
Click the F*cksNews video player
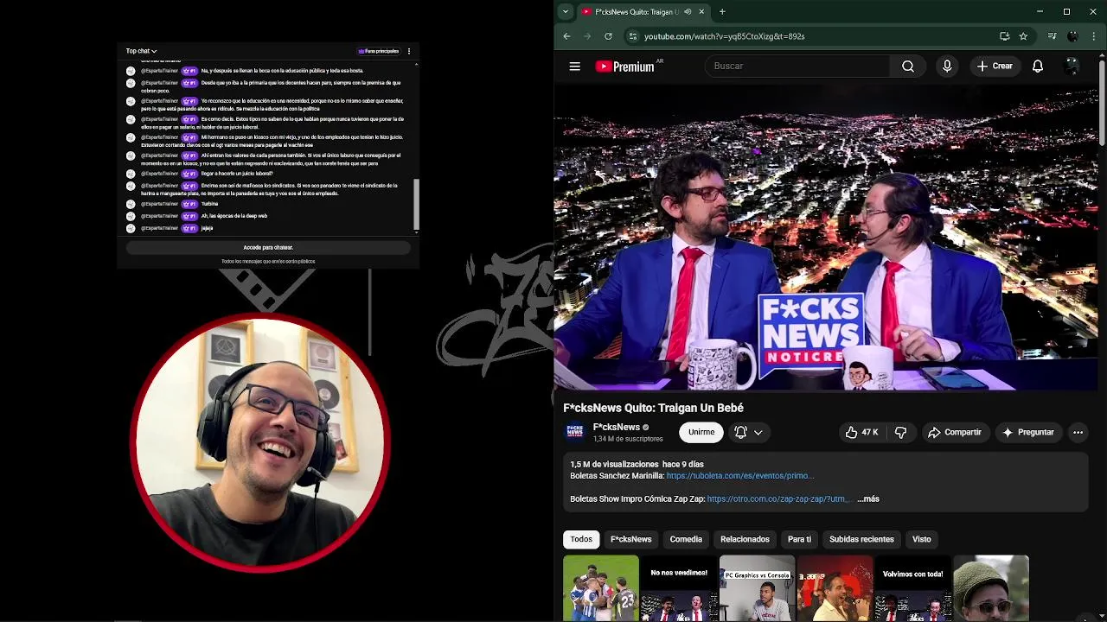click(x=826, y=238)
